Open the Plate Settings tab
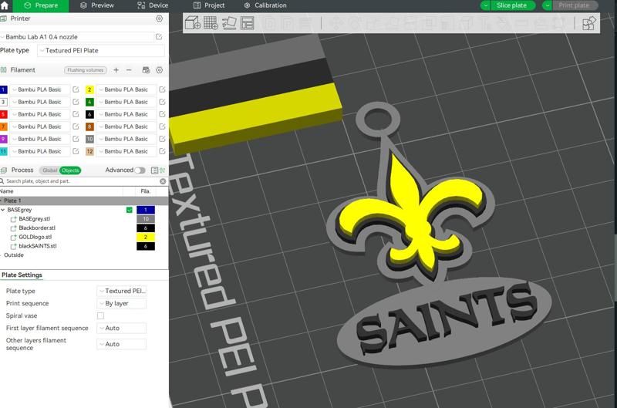The height and width of the screenshot is (408, 617). (x=22, y=275)
